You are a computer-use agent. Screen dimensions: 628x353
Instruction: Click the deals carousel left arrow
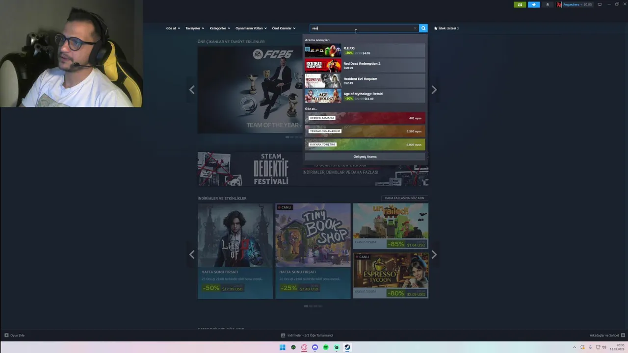click(x=192, y=254)
